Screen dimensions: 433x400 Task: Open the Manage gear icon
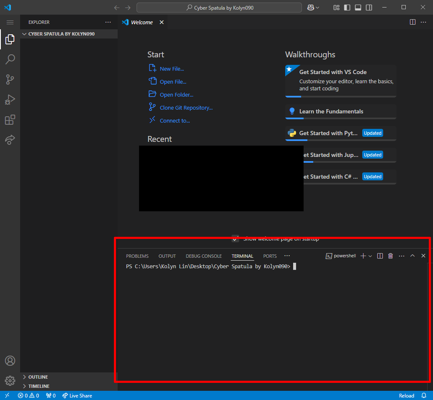click(10, 381)
